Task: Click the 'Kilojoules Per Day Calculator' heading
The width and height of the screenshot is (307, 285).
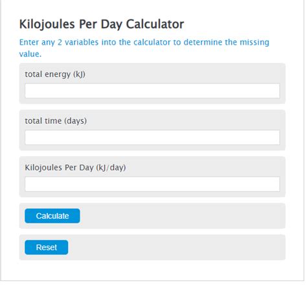Action: tap(102, 24)
